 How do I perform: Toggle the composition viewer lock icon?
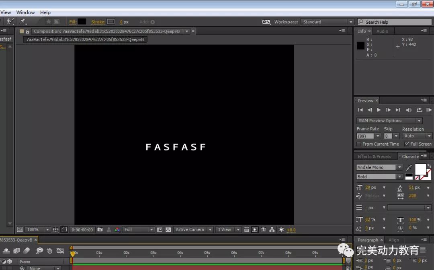click(28, 31)
